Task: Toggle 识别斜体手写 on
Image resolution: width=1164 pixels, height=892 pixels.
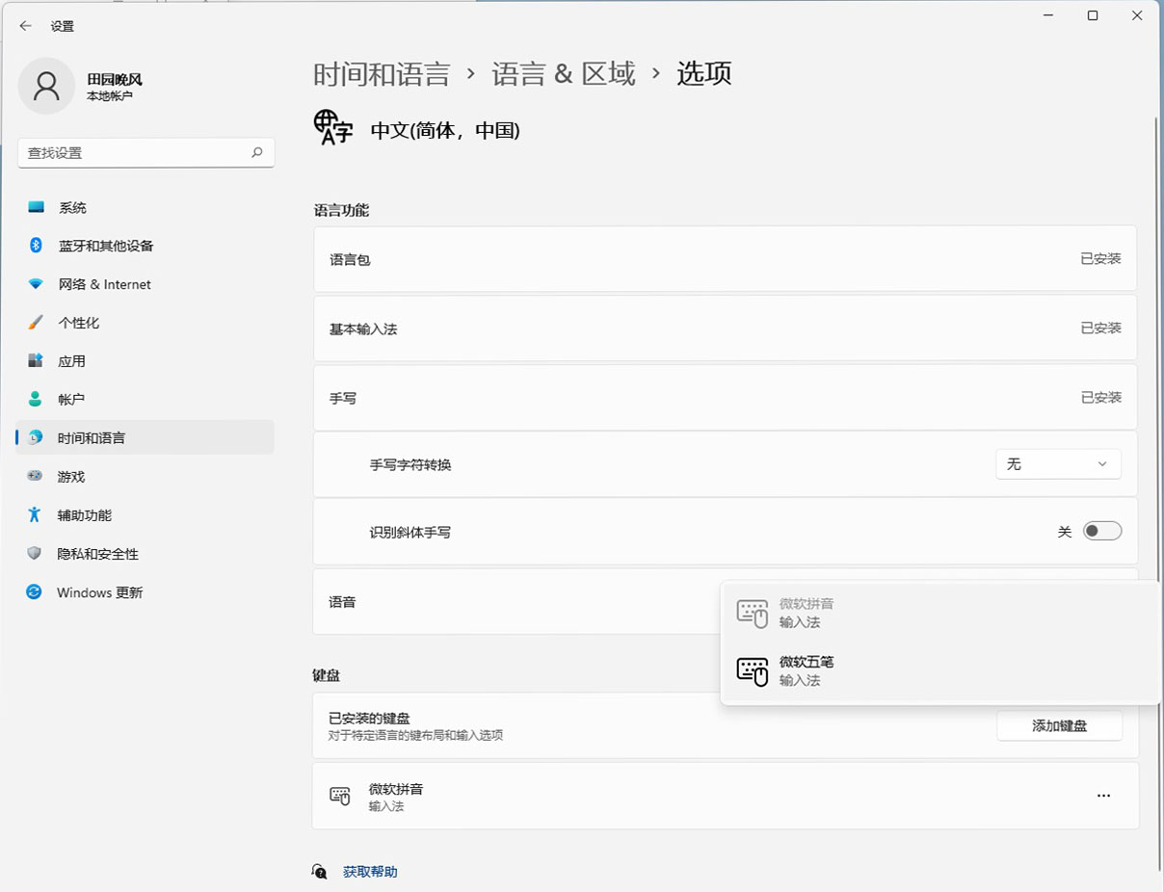Action: pos(1102,531)
